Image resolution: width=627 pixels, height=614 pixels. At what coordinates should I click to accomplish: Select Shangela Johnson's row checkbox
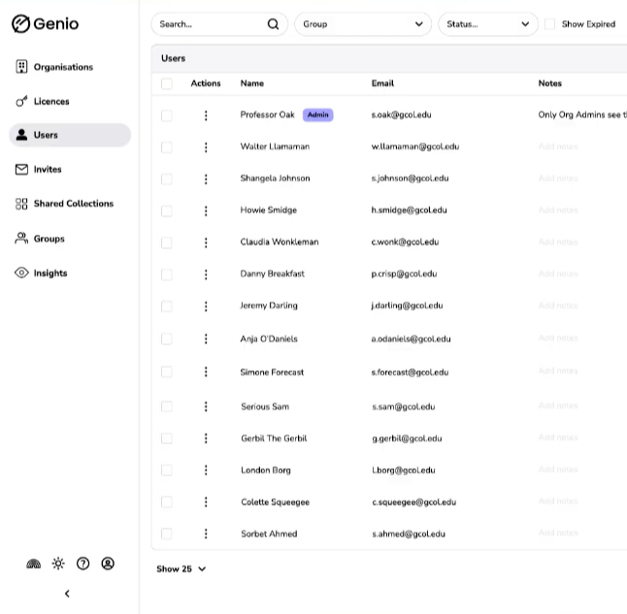[x=167, y=178]
